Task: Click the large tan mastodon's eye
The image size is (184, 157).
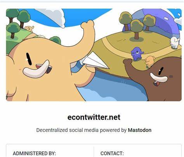Action: 29,59
